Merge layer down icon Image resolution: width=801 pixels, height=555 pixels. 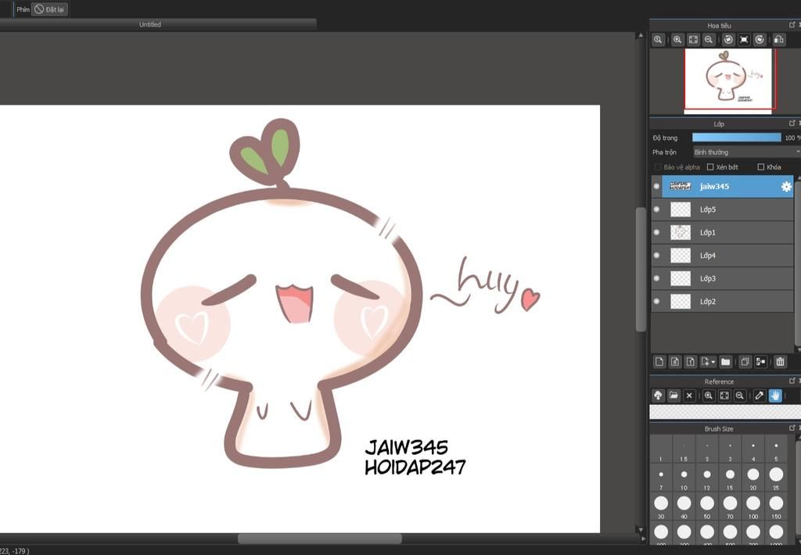[760, 361]
